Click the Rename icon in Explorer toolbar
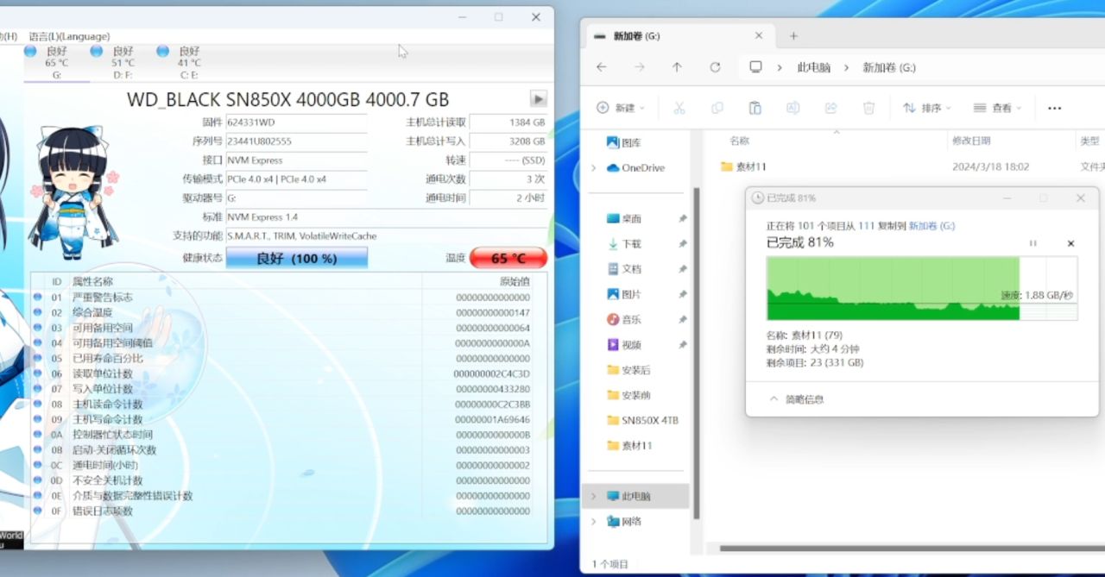Screen dimensions: 1105x577 [792, 108]
